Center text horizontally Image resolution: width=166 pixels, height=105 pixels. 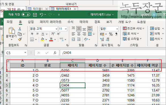point(79,34)
